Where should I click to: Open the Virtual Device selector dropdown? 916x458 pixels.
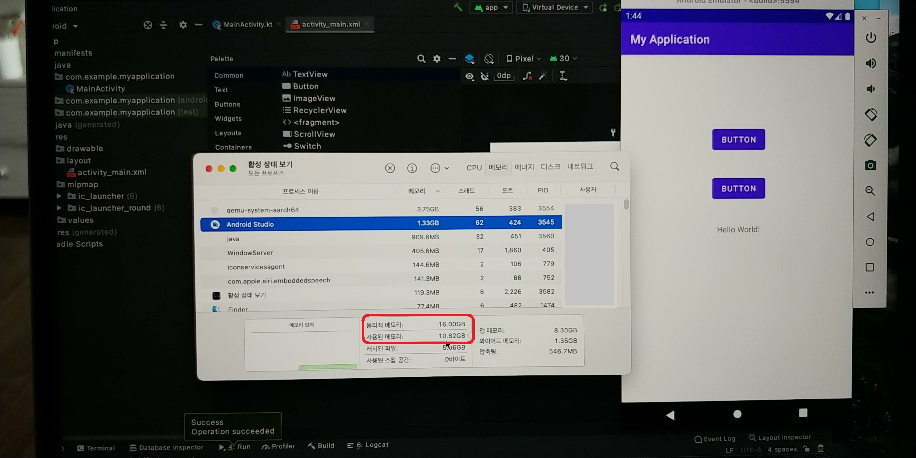[x=554, y=8]
